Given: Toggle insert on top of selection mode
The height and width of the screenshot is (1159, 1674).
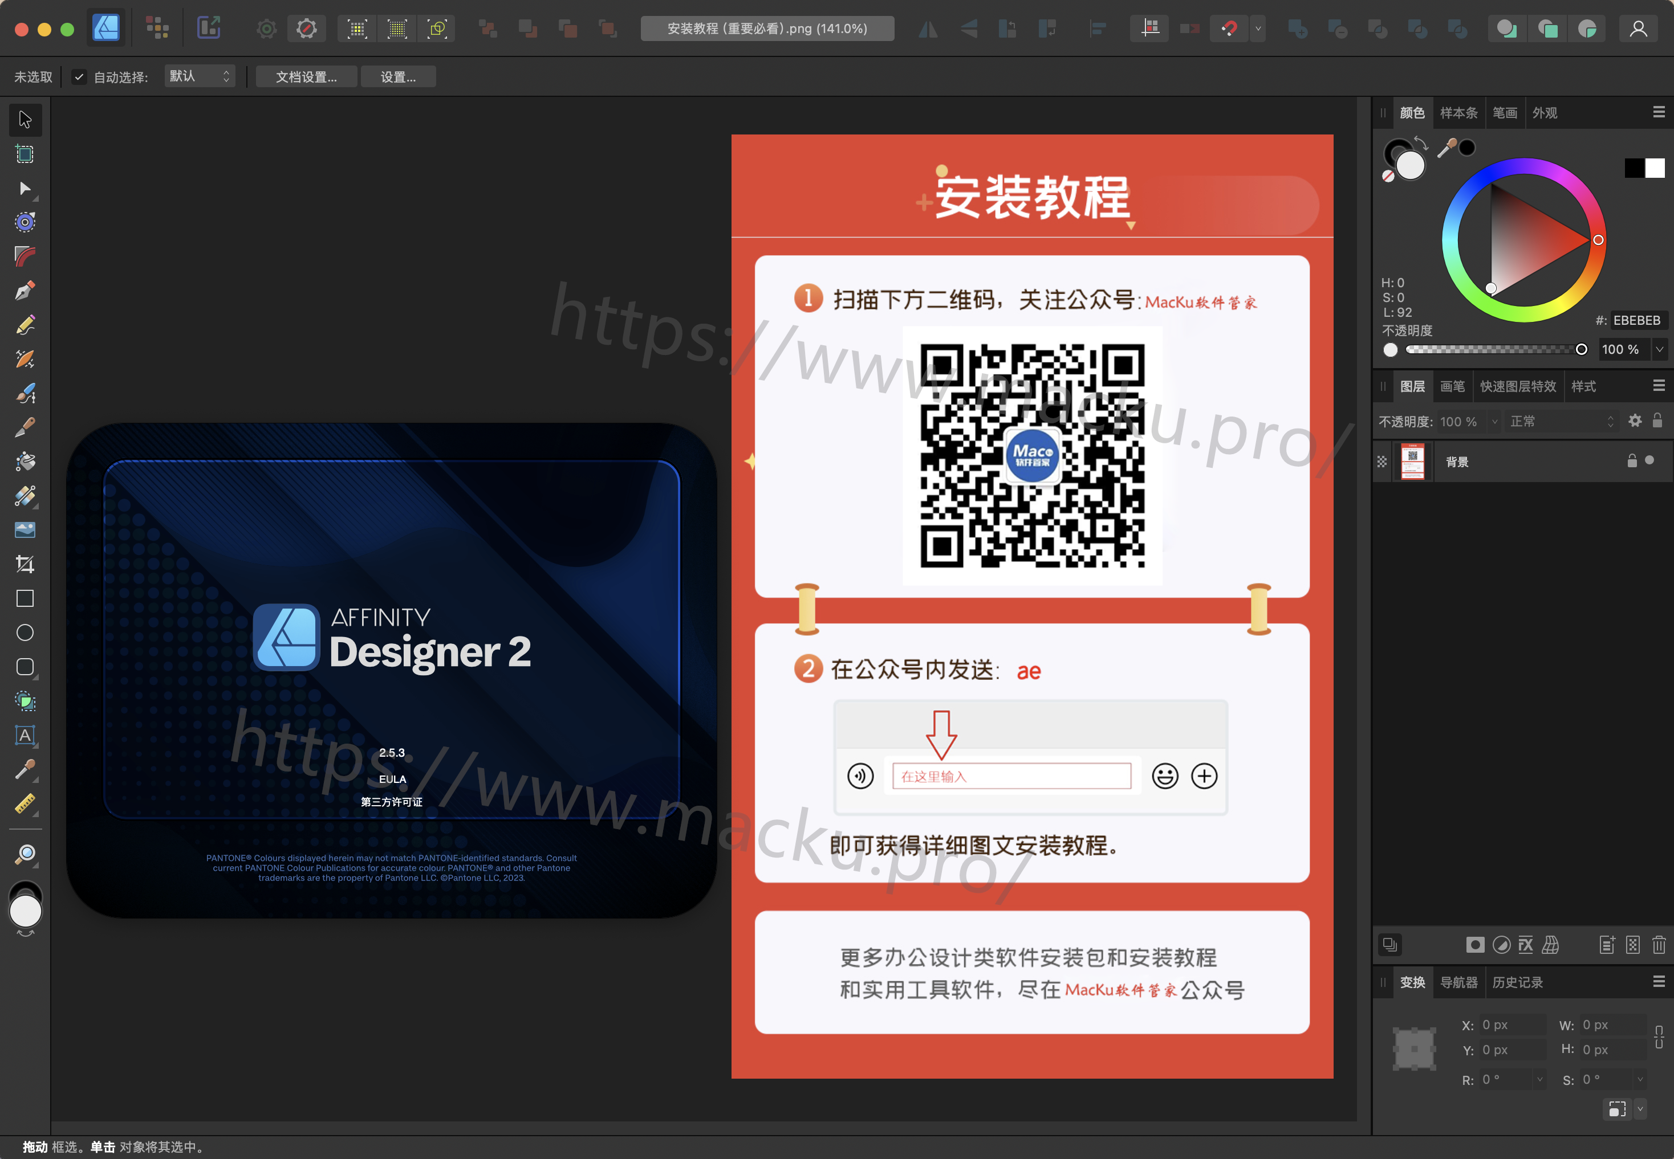Looking at the screenshot, I should (1547, 29).
